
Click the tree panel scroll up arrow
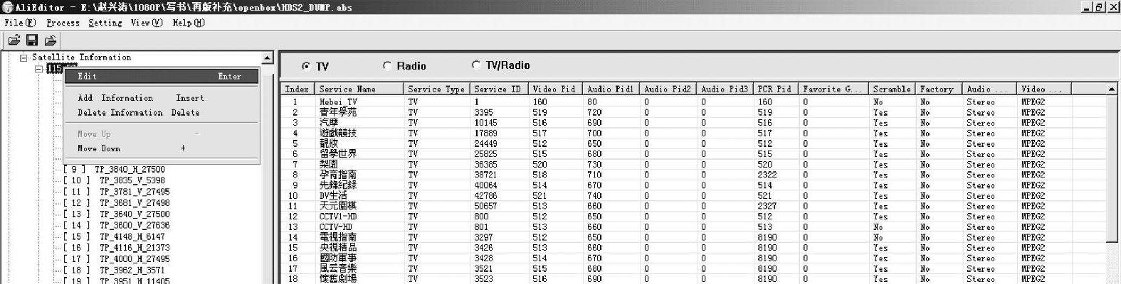(x=268, y=58)
